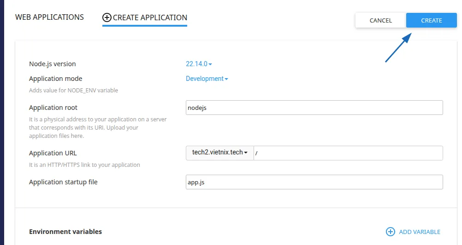Image resolution: width=462 pixels, height=245 pixels.
Task: Click the Application root label
Action: coord(53,108)
